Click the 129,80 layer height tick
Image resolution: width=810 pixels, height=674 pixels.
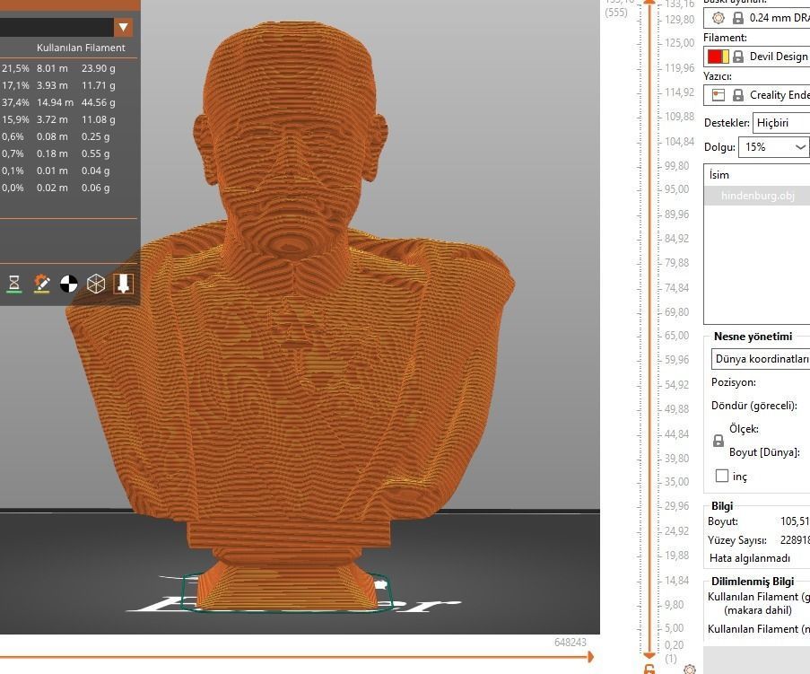tap(679, 20)
